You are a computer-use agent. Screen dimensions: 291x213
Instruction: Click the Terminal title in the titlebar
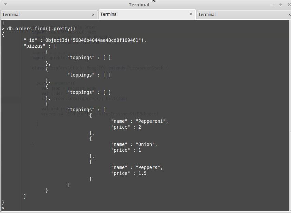point(139,5)
